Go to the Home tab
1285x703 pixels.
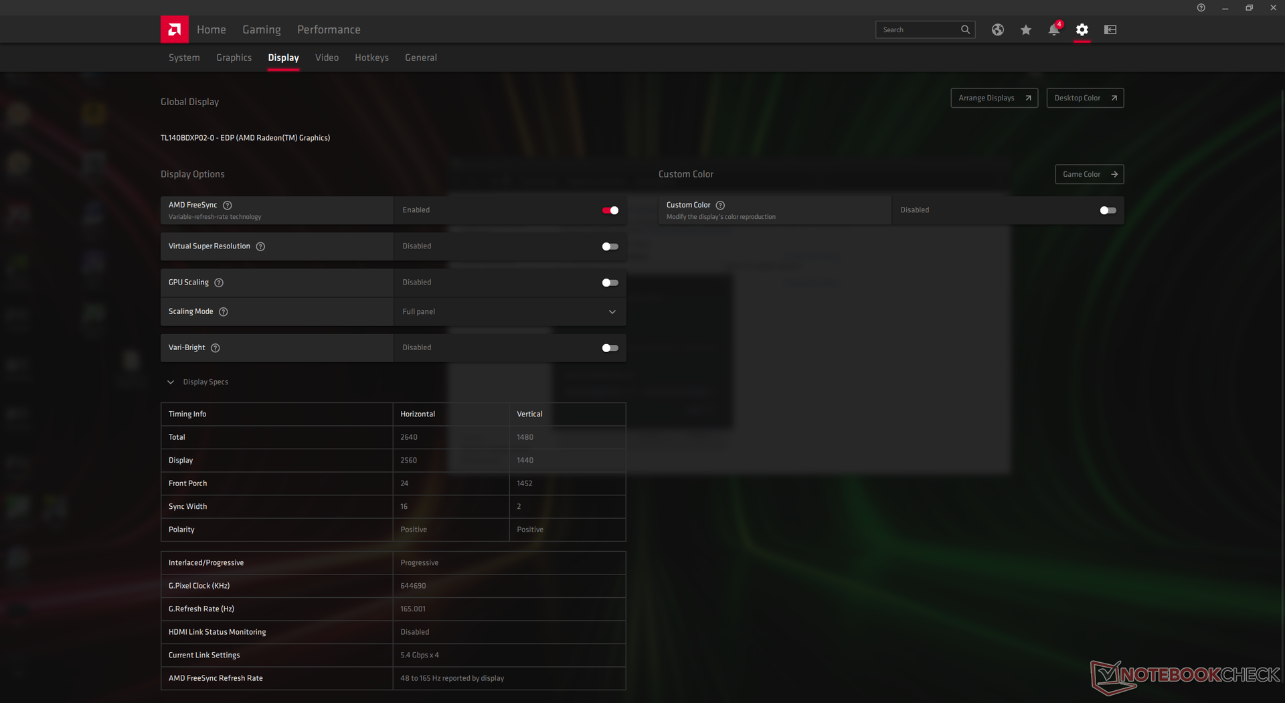pos(211,29)
